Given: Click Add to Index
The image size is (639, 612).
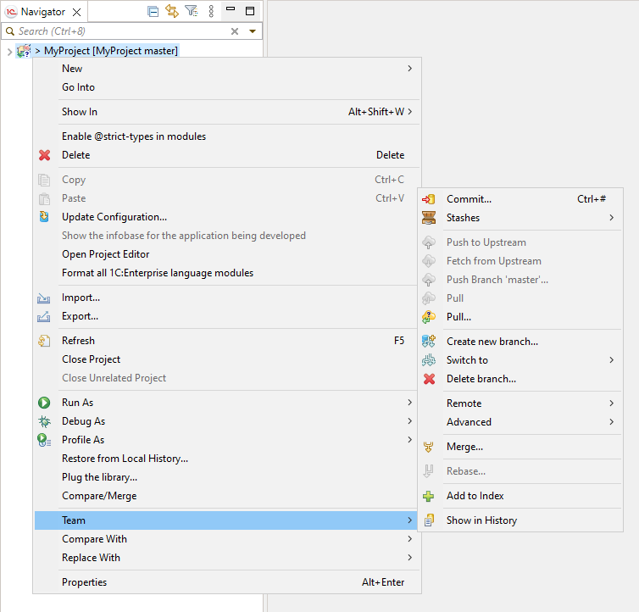Looking at the screenshot, I should click(475, 496).
